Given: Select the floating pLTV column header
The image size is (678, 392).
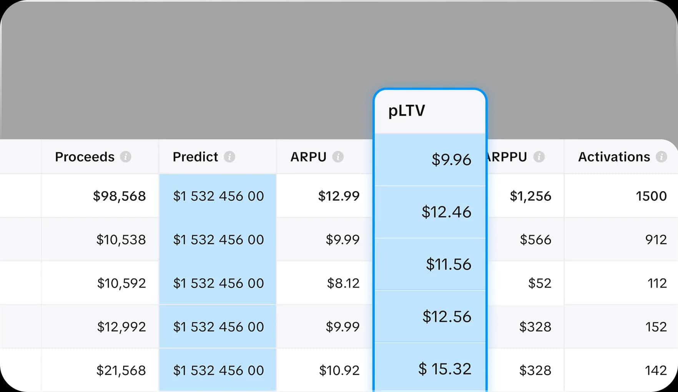Looking at the screenshot, I should [406, 111].
